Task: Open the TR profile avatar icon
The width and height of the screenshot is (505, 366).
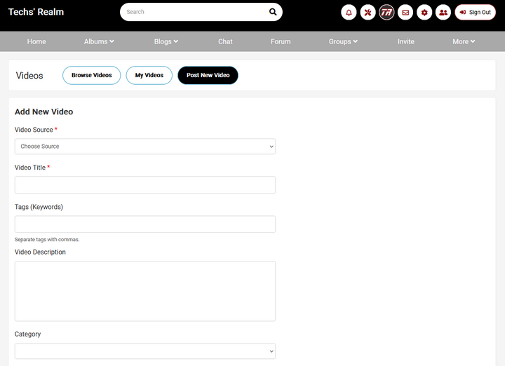Action: tap(386, 13)
